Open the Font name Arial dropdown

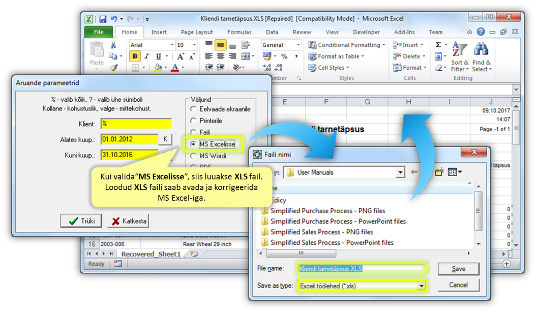coord(172,45)
